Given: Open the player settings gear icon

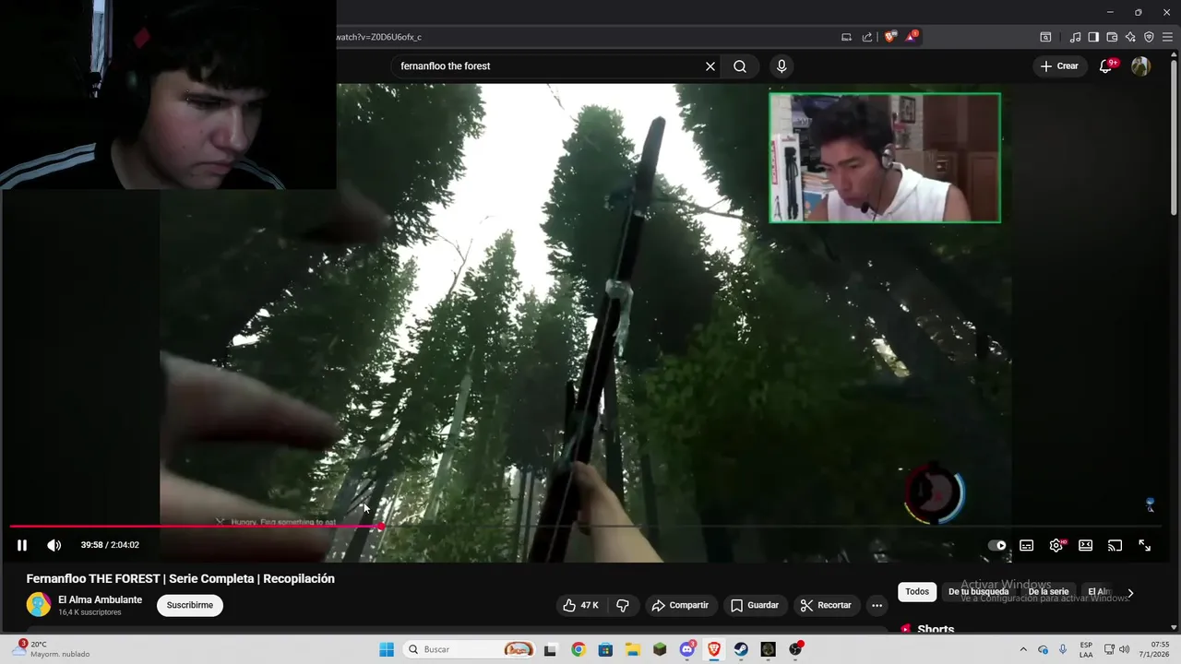Looking at the screenshot, I should pyautogui.click(x=1056, y=545).
